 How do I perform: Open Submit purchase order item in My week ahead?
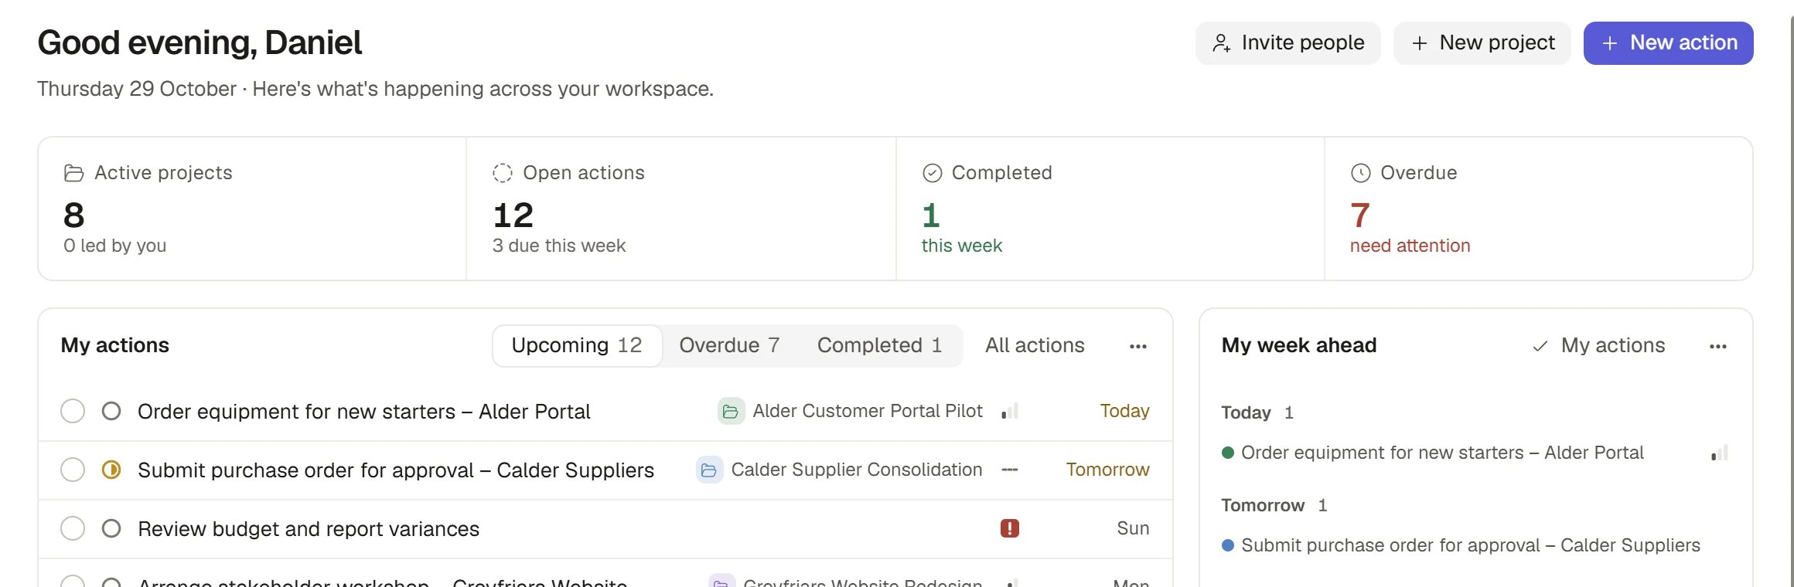point(1470,545)
